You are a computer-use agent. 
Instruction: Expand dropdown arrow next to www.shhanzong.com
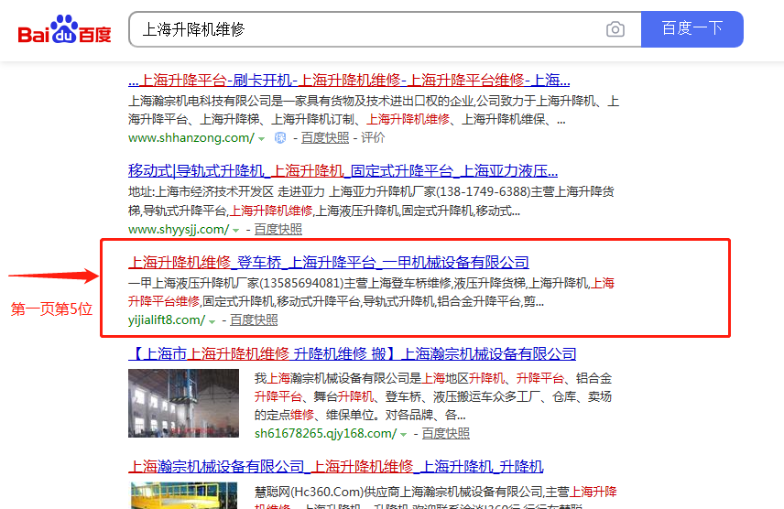(x=262, y=138)
